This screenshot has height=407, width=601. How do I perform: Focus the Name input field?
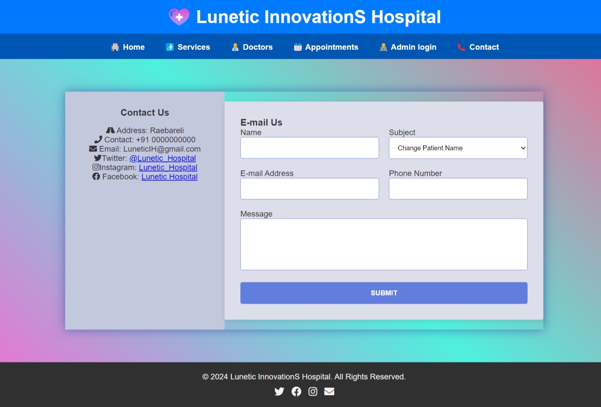(x=310, y=148)
